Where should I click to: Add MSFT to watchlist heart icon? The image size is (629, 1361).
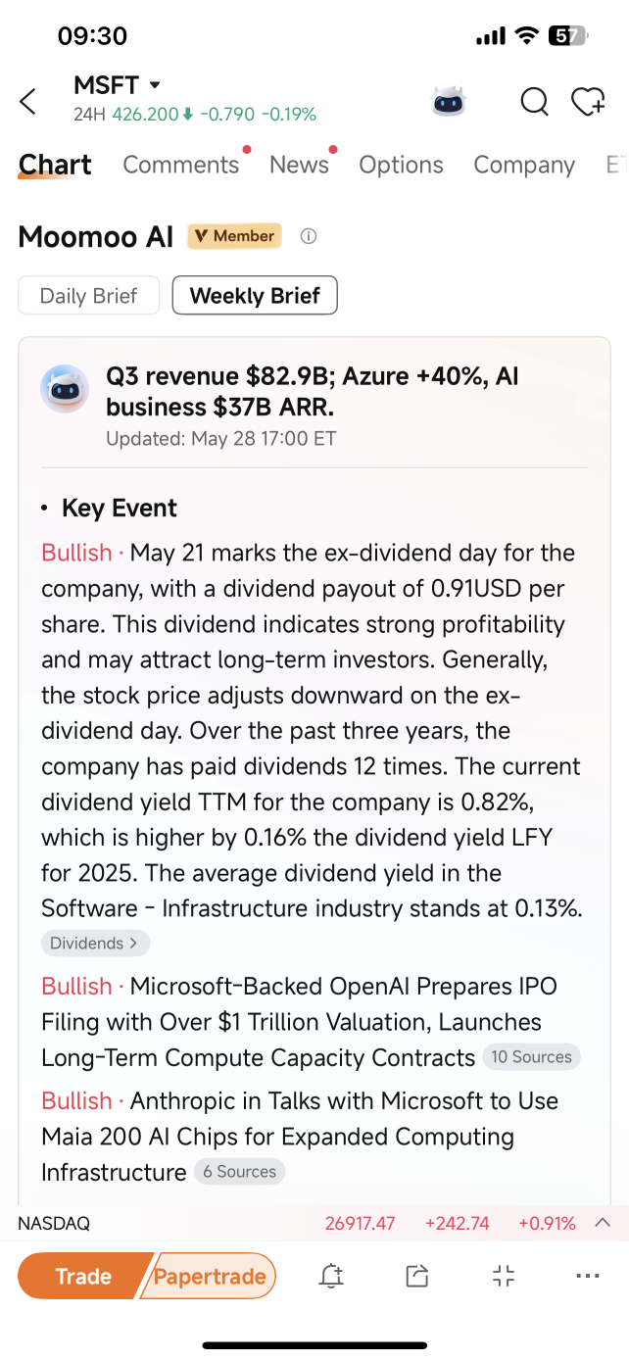coord(588,101)
